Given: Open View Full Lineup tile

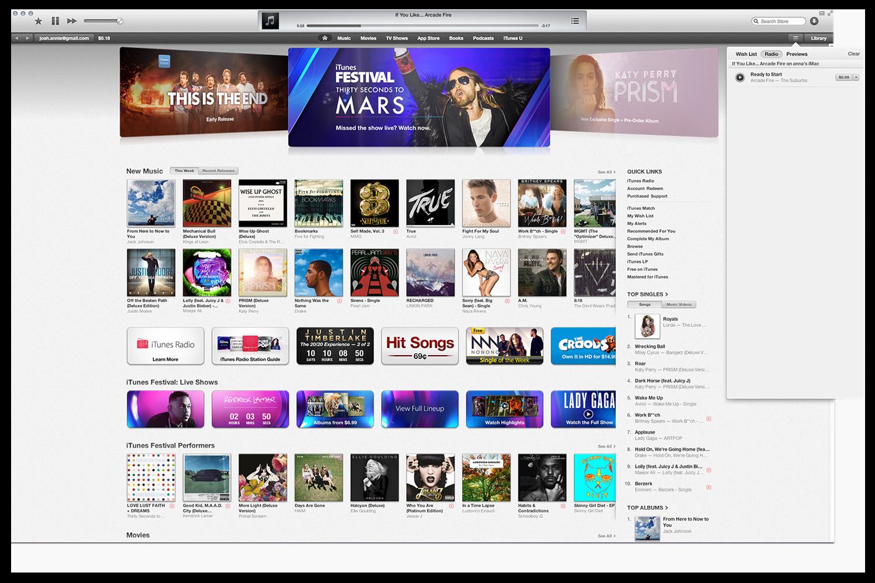Looking at the screenshot, I should tap(420, 409).
